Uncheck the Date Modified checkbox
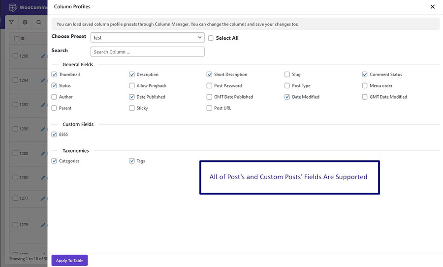Image resolution: width=443 pixels, height=267 pixels. point(287,97)
